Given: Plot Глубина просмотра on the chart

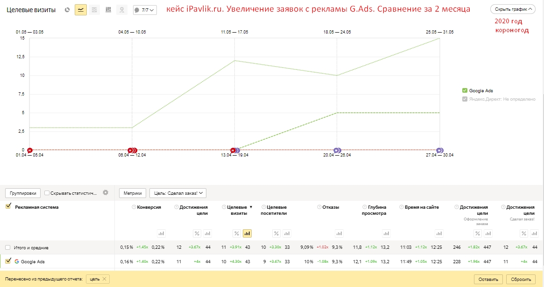Looking at the screenshot, I should pos(386,233).
